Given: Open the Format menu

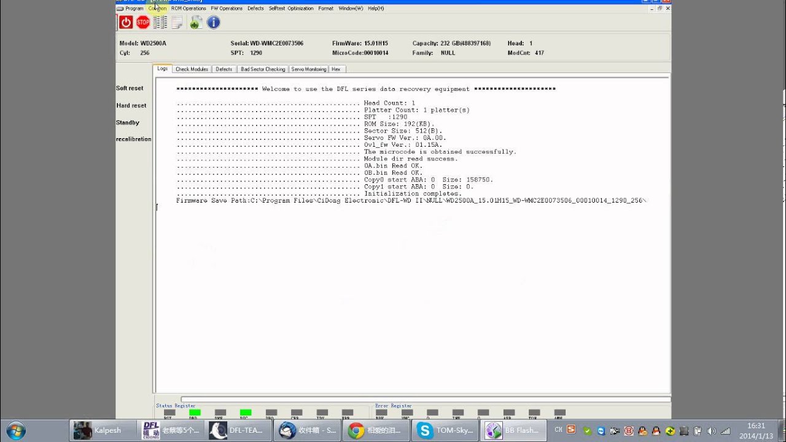Looking at the screenshot, I should [x=325, y=9].
